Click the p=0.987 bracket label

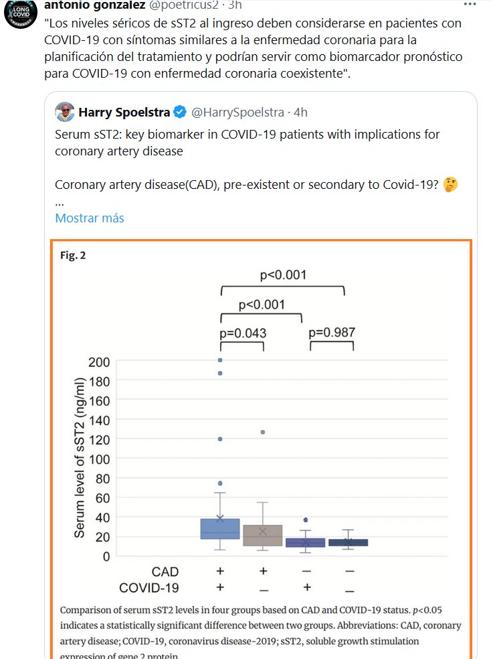point(331,332)
